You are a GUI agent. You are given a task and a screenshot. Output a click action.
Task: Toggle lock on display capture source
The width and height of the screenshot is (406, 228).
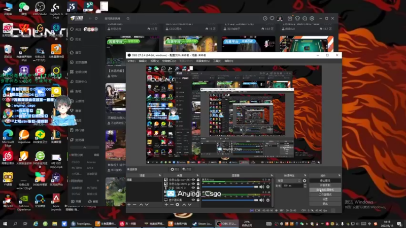[x=198, y=200]
